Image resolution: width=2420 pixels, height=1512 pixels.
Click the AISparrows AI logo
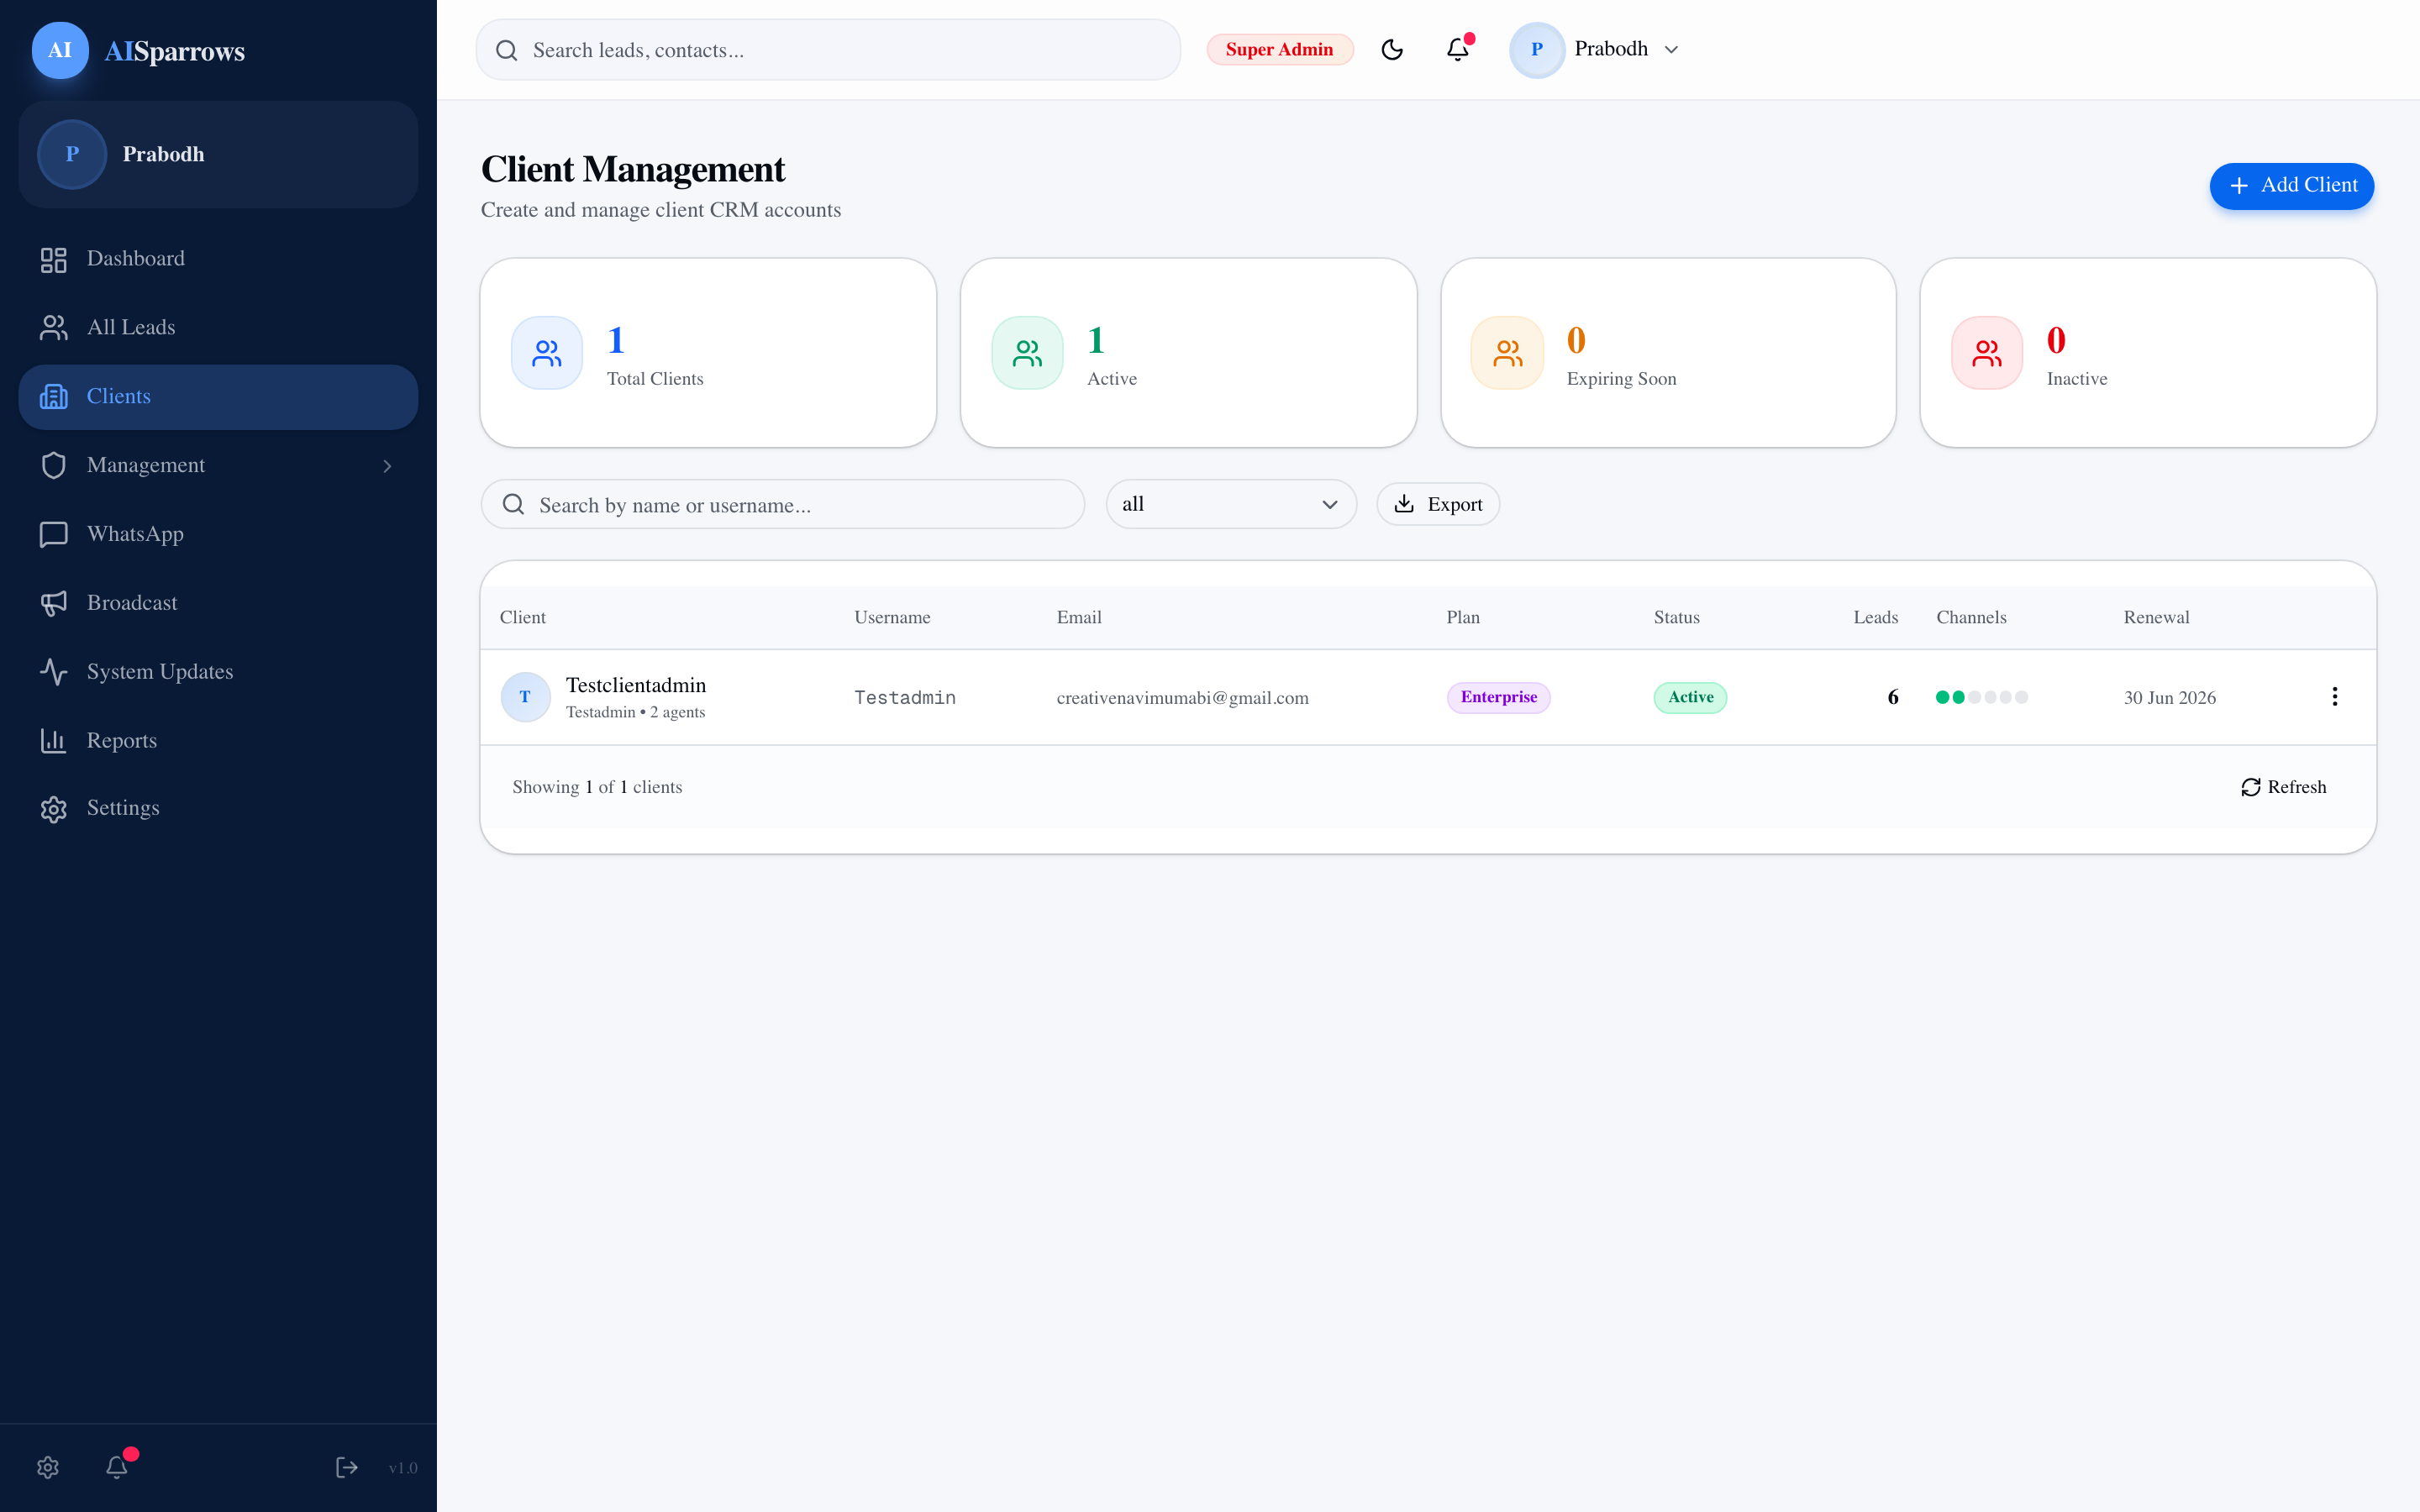pos(60,50)
